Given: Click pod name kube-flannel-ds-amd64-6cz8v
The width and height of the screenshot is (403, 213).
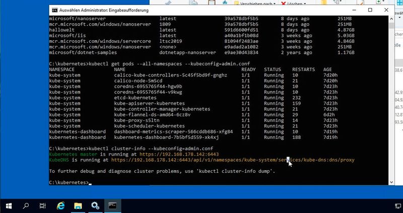Looking at the screenshot, I should 152,115.
